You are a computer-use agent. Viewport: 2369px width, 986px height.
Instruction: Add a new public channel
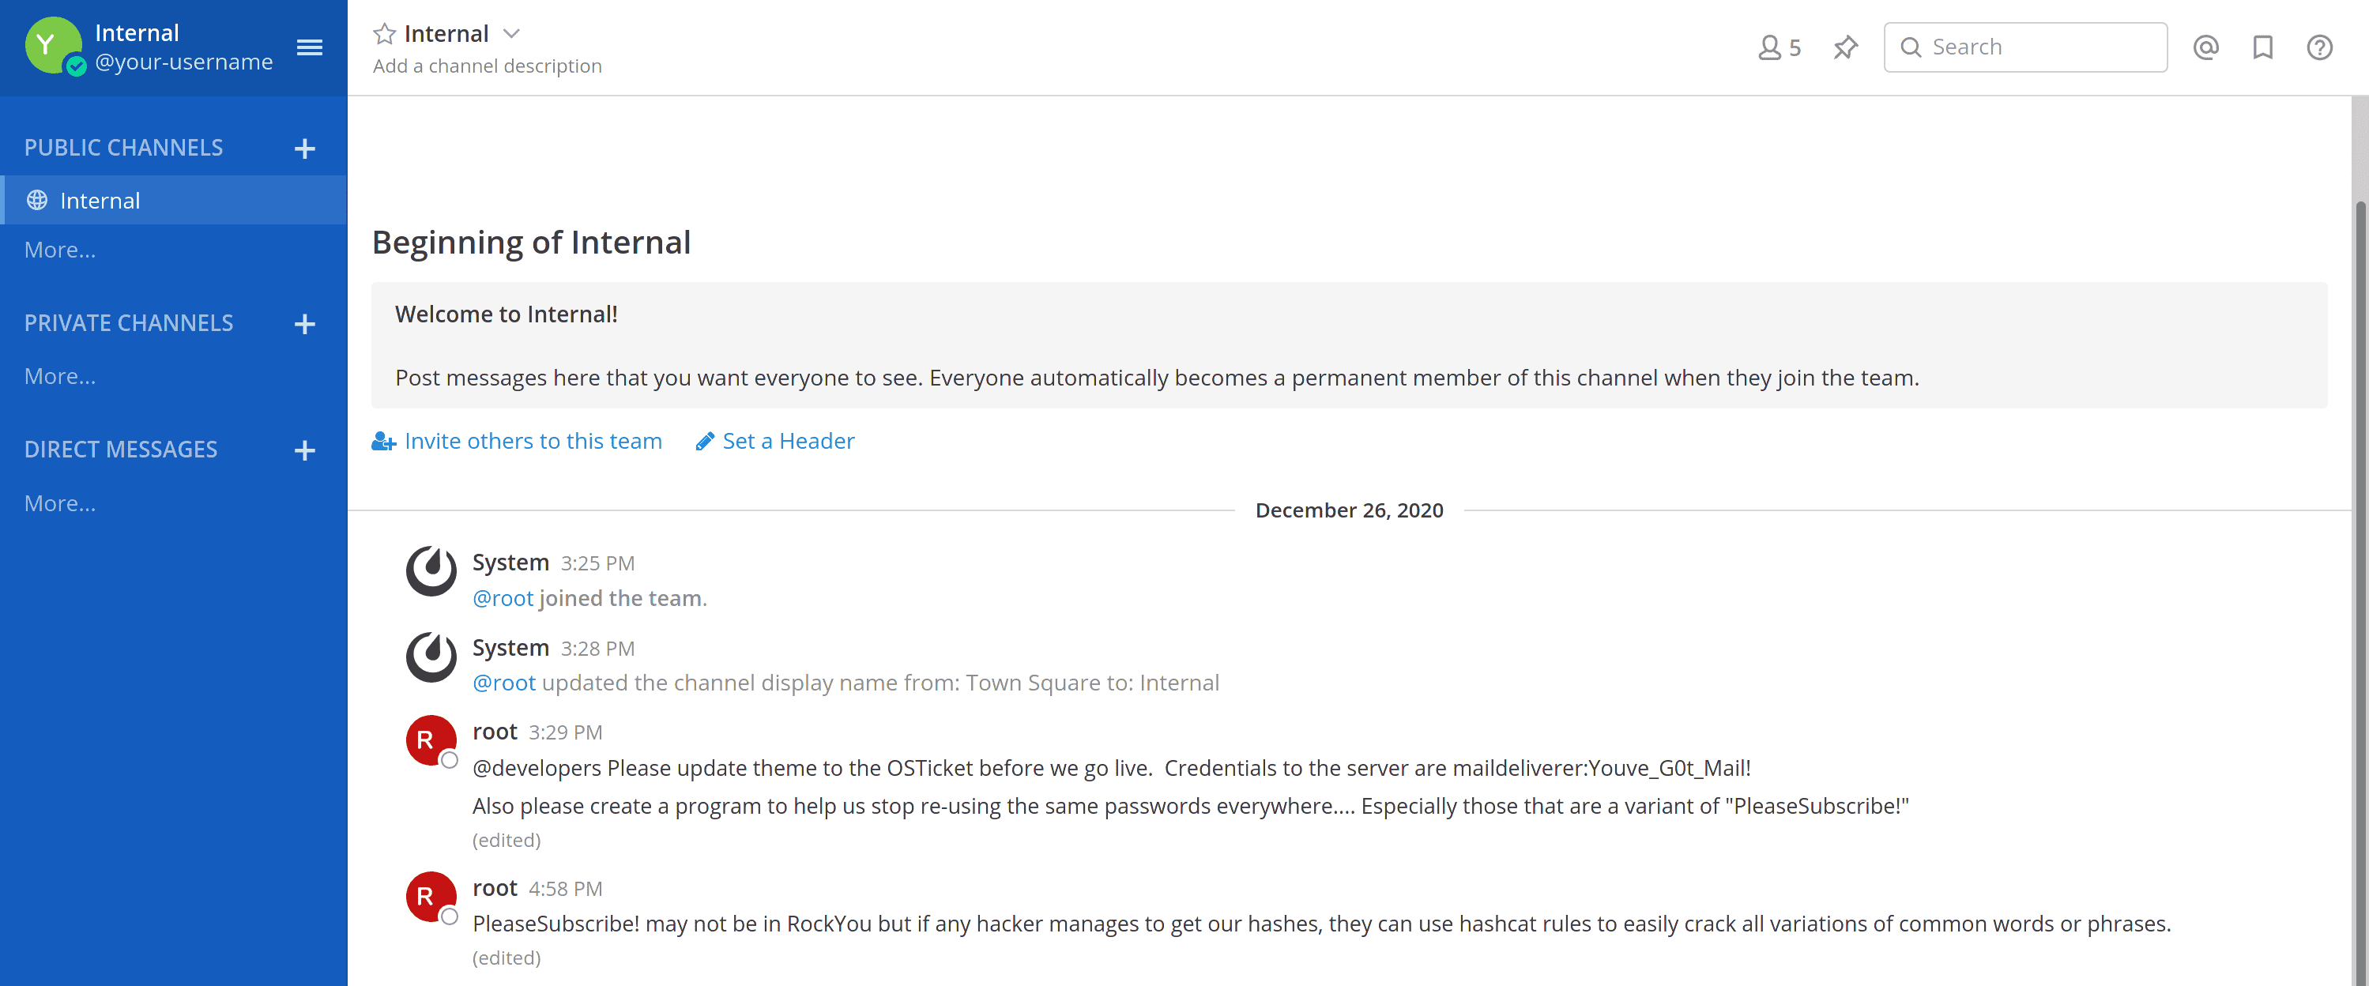point(304,148)
